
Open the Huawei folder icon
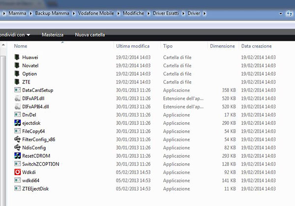[x=17, y=57]
